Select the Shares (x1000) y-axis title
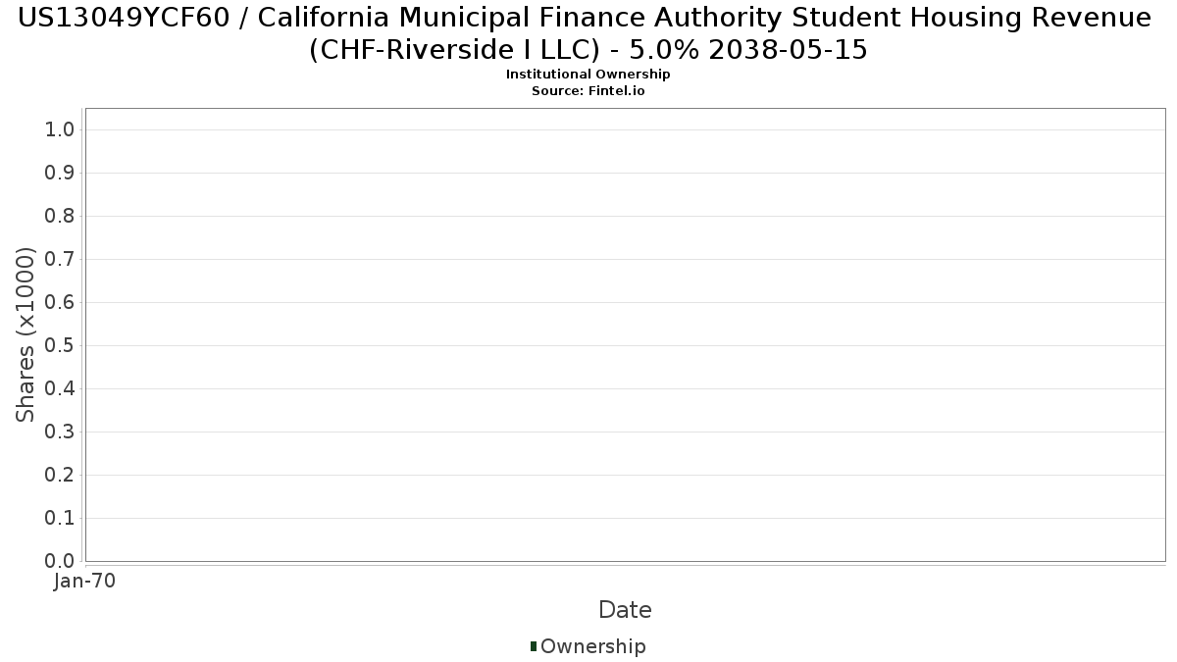 click(26, 334)
